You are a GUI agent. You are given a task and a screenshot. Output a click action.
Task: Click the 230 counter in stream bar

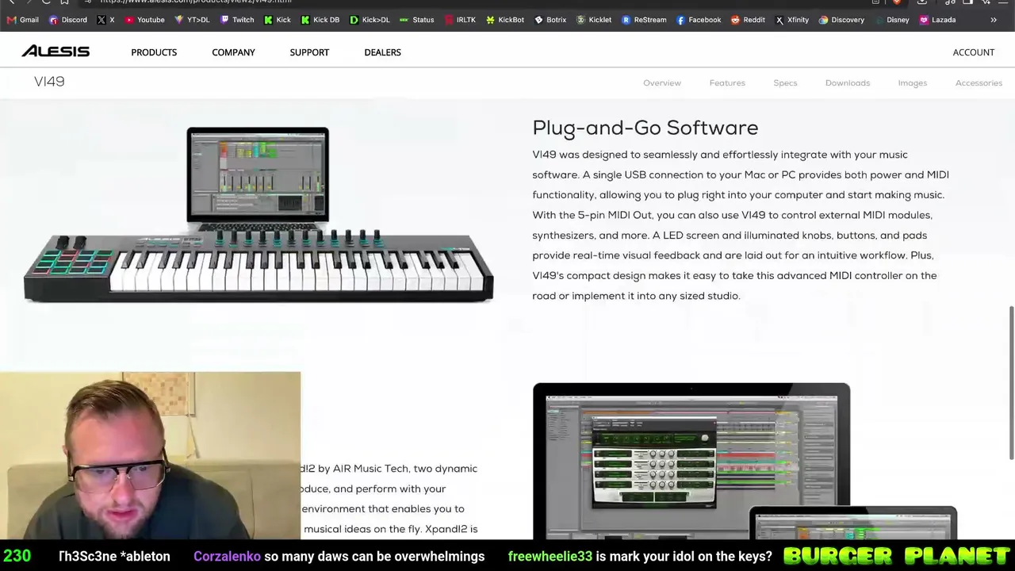[x=17, y=556]
